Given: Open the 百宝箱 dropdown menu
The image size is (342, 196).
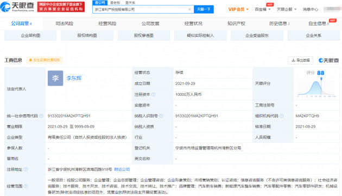Looking at the screenshot, I should tap(262, 9).
